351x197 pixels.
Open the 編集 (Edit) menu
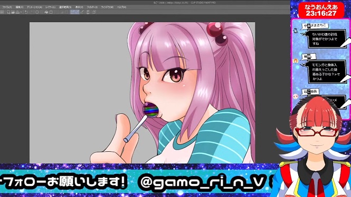[x=19, y=7]
